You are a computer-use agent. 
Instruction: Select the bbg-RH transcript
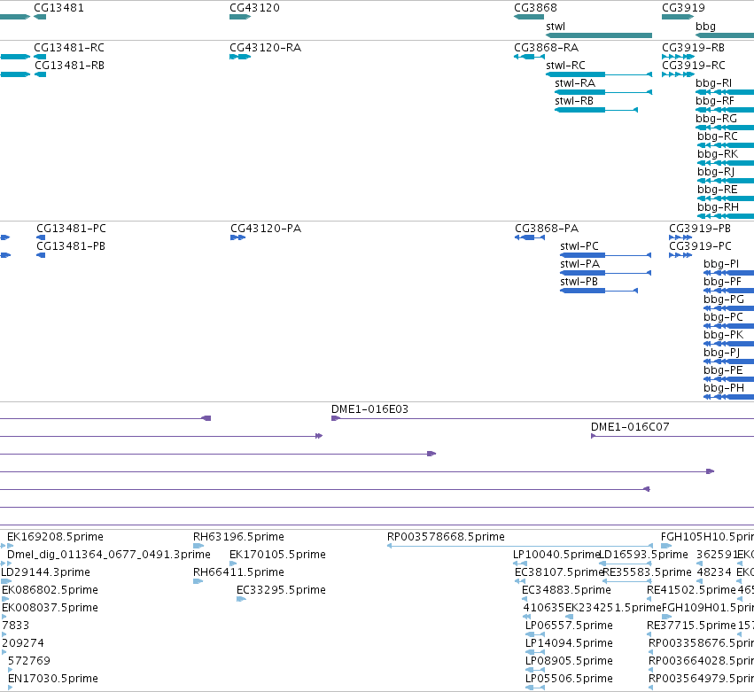click(x=718, y=207)
